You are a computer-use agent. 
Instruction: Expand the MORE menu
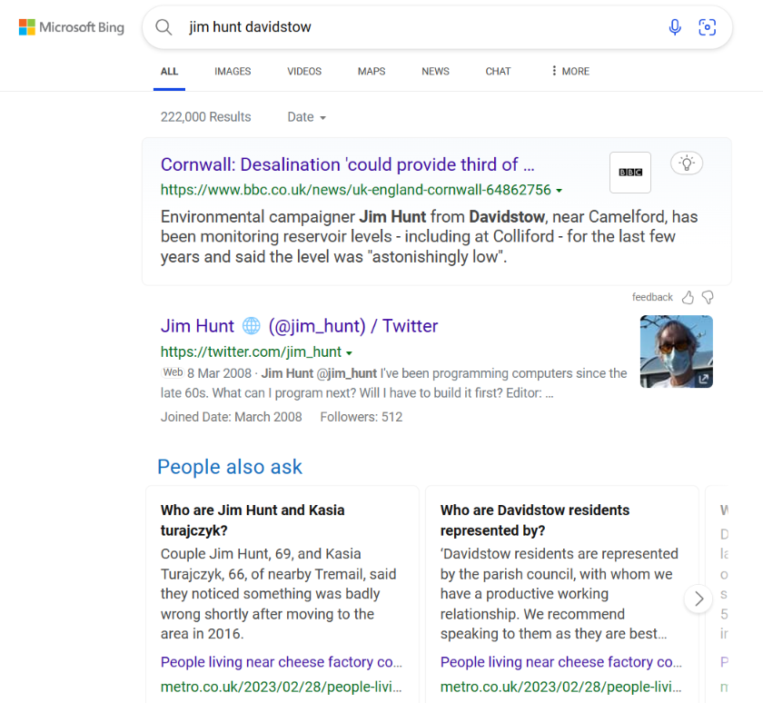coord(570,72)
